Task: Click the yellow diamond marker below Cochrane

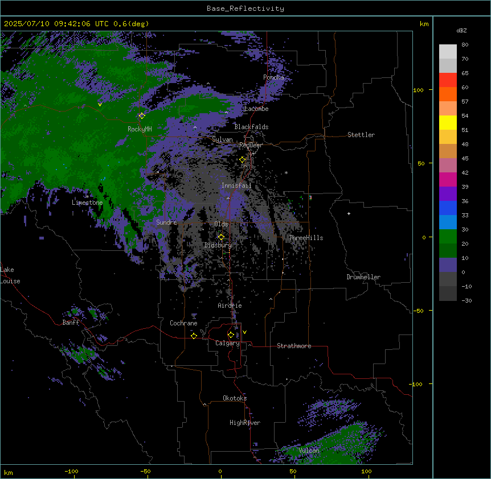Action: coord(194,336)
